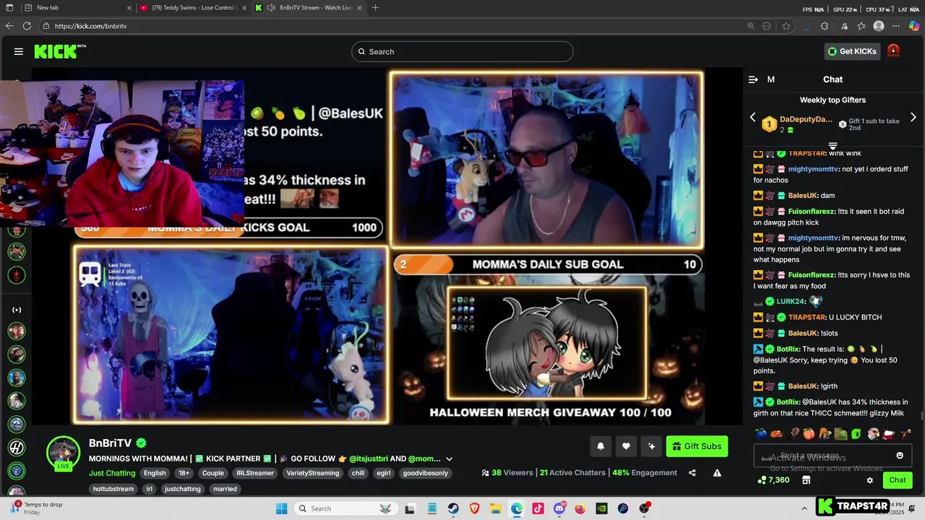
Task: Launch Steam from the taskbar
Action: 453,508
